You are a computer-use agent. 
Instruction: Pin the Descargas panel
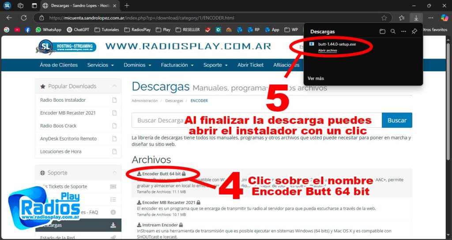tap(414, 32)
